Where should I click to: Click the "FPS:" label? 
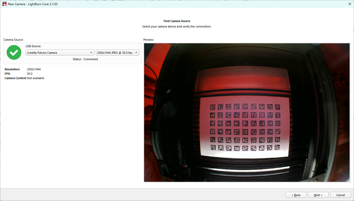pos(8,74)
